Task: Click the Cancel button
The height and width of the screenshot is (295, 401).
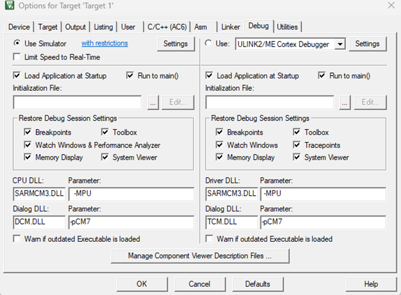Action: click(x=200, y=284)
